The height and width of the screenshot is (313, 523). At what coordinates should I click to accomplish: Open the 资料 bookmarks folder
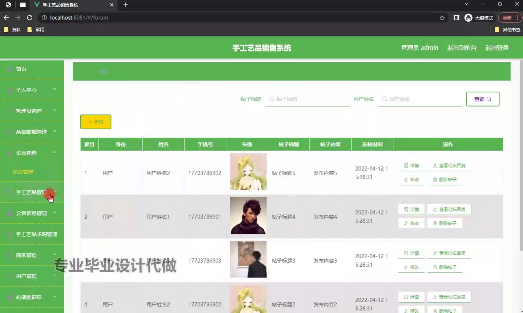pyautogui.click(x=12, y=30)
